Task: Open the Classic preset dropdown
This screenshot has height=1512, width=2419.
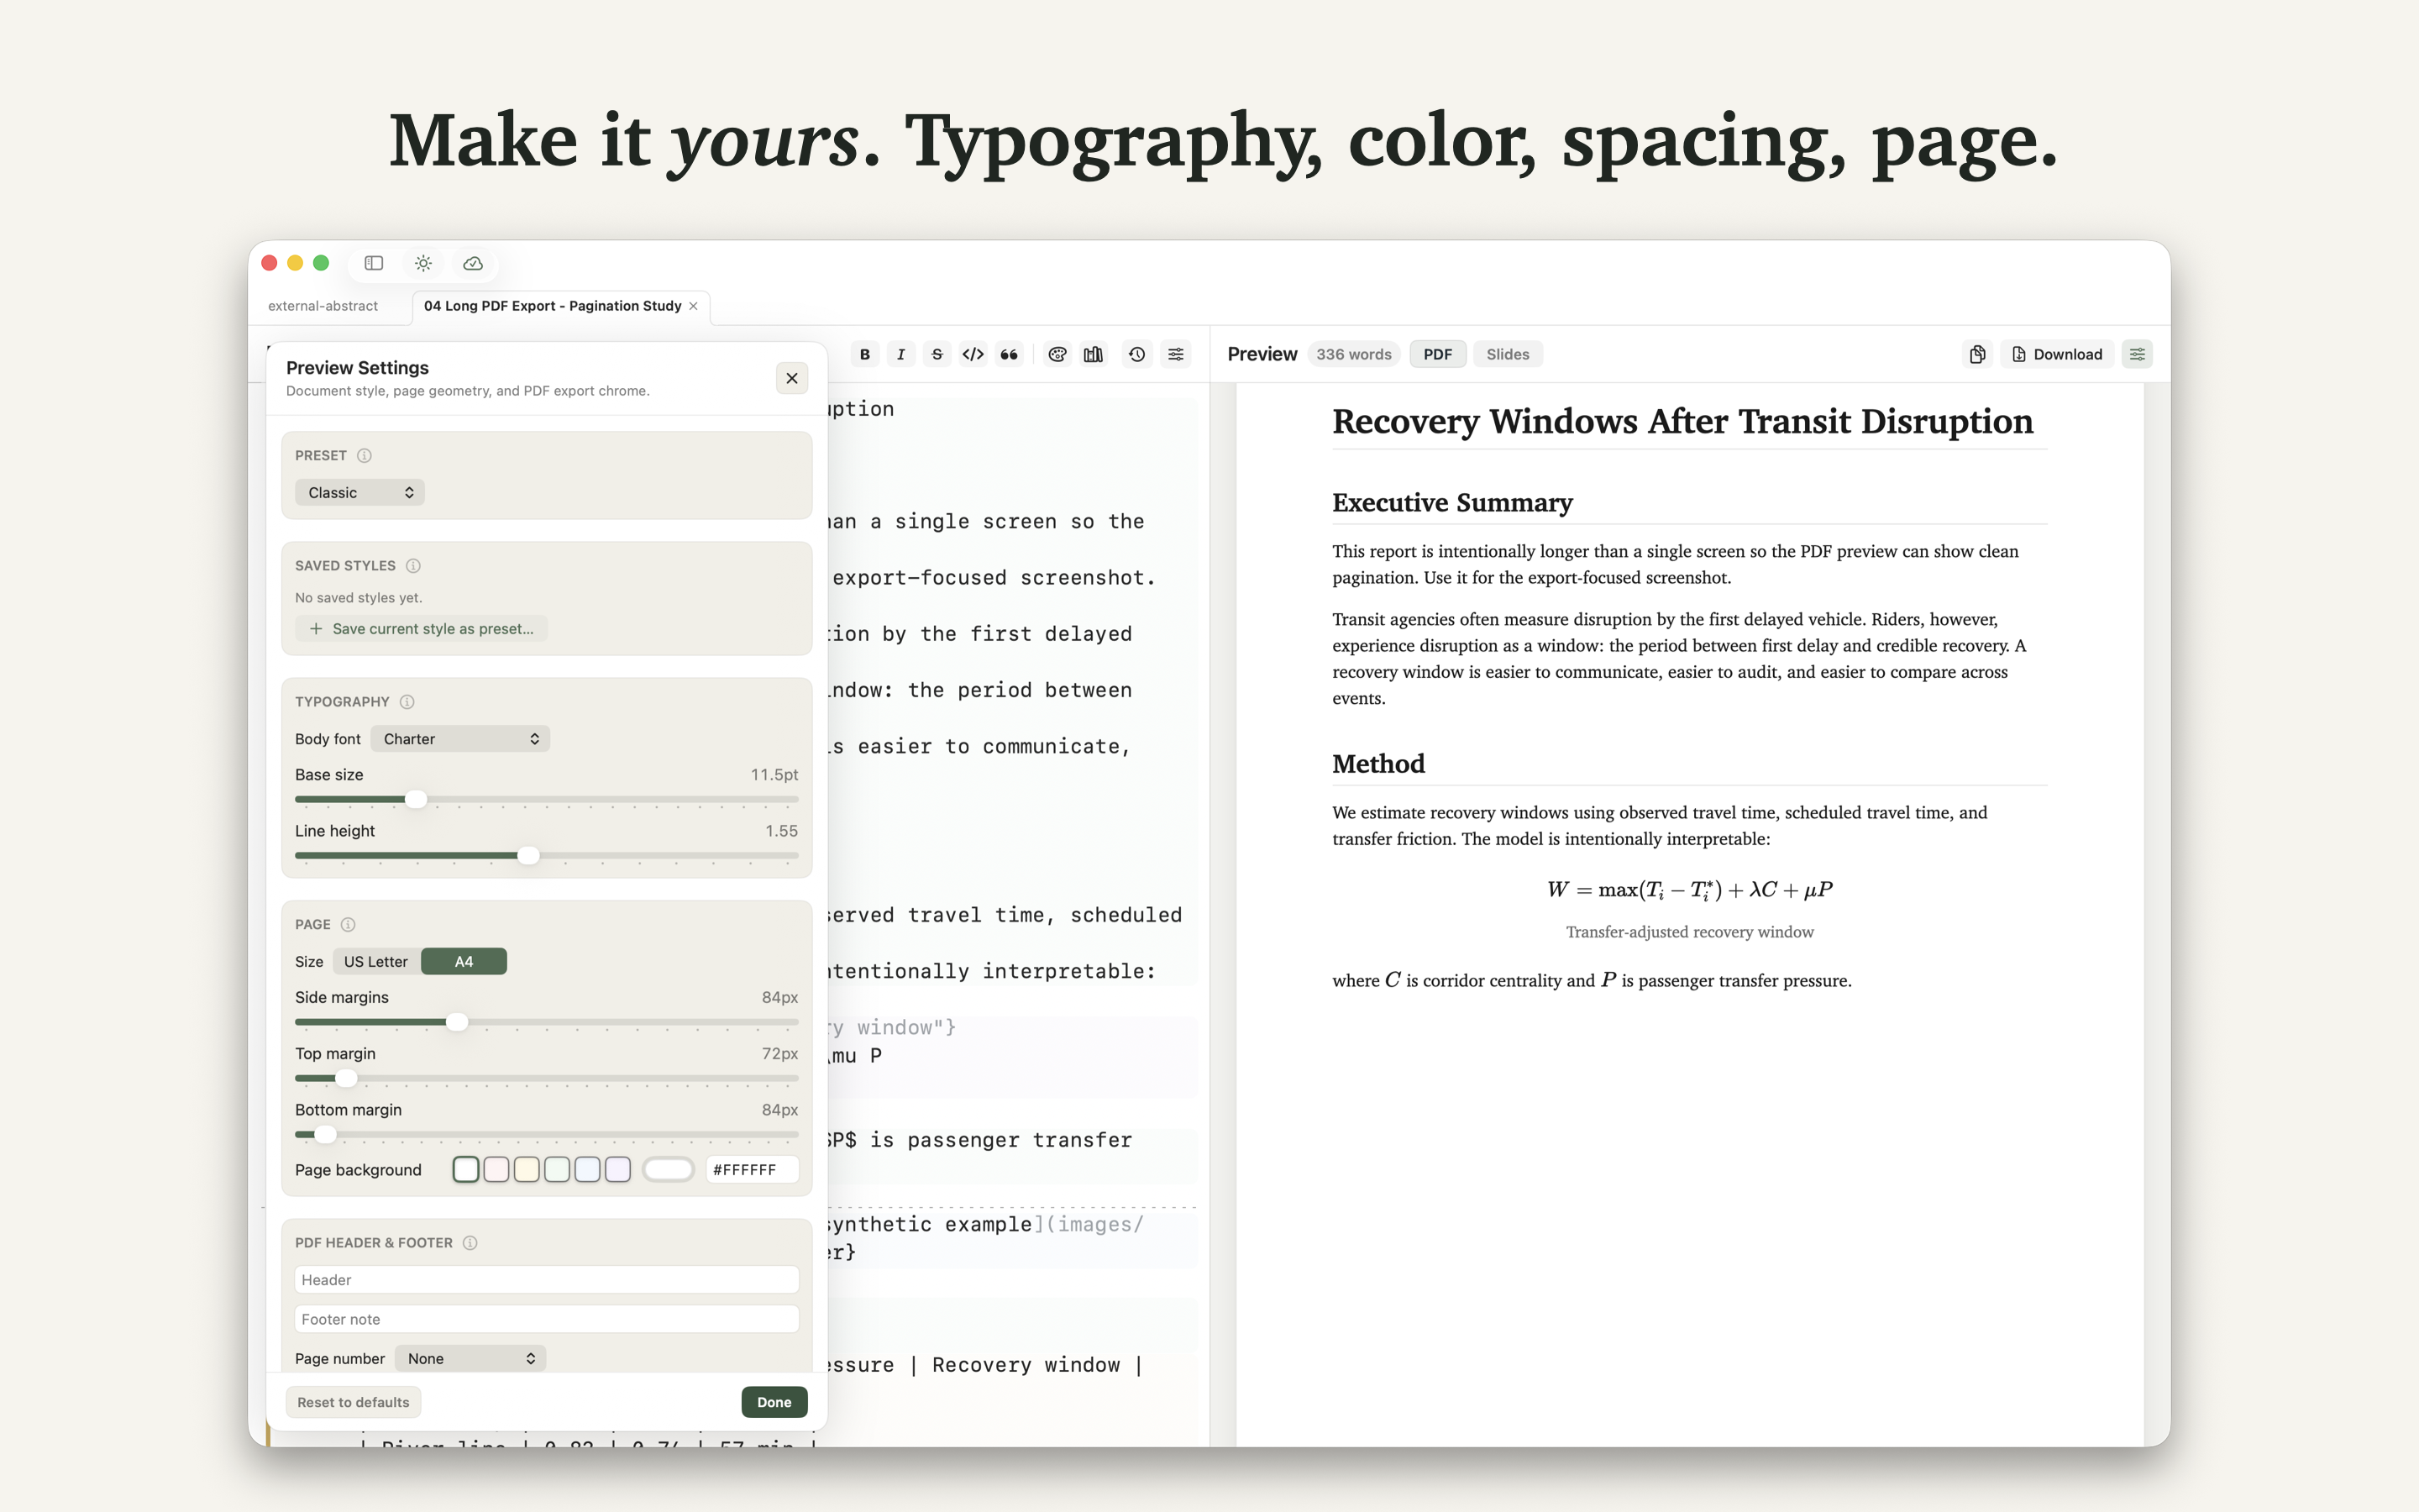Action: coord(359,492)
